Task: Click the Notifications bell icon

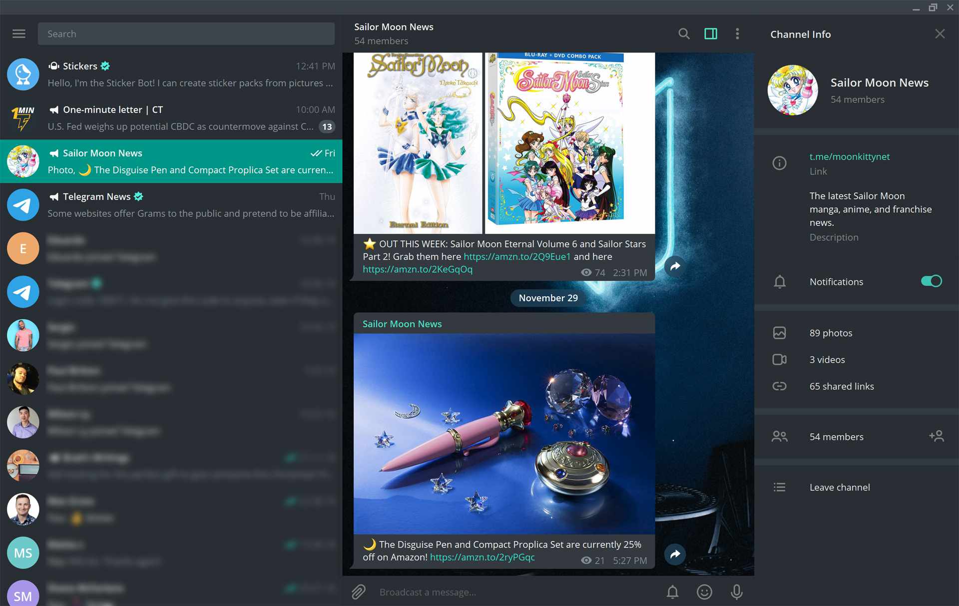Action: tap(779, 282)
